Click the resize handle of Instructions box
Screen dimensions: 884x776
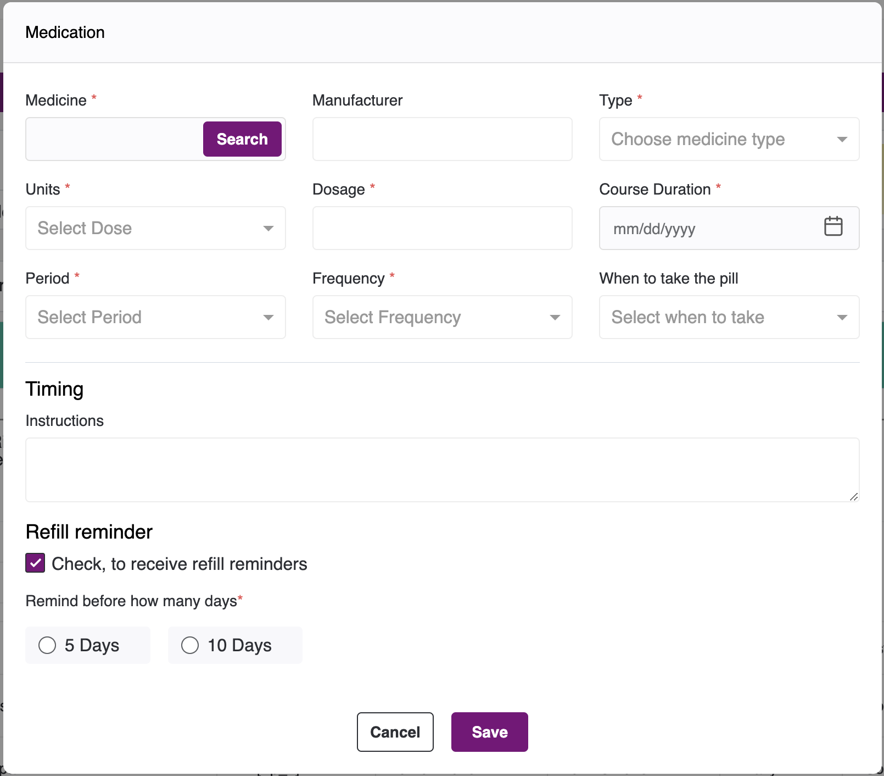click(854, 497)
